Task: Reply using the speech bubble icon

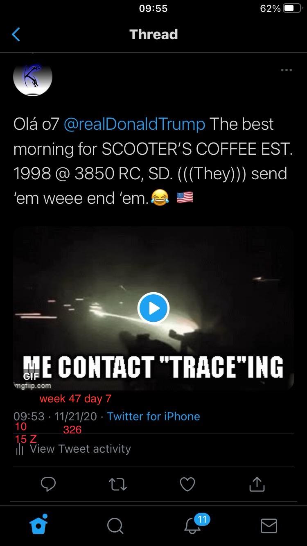Action: (x=48, y=485)
